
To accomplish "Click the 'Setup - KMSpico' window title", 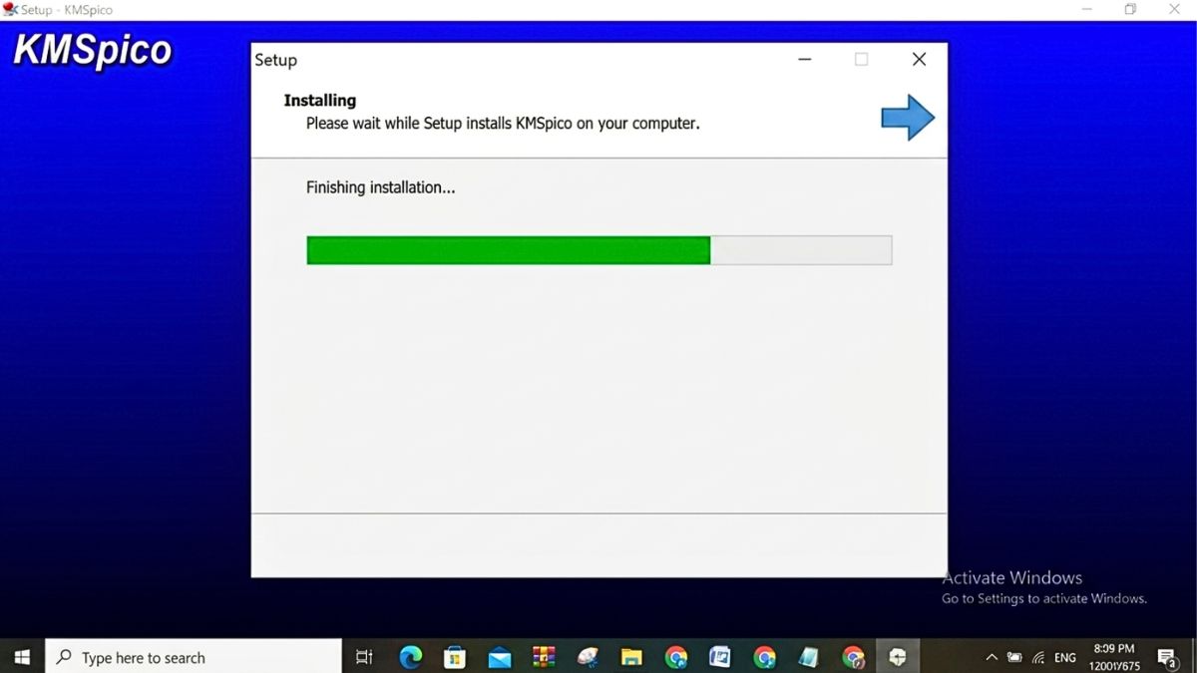I will [x=67, y=10].
